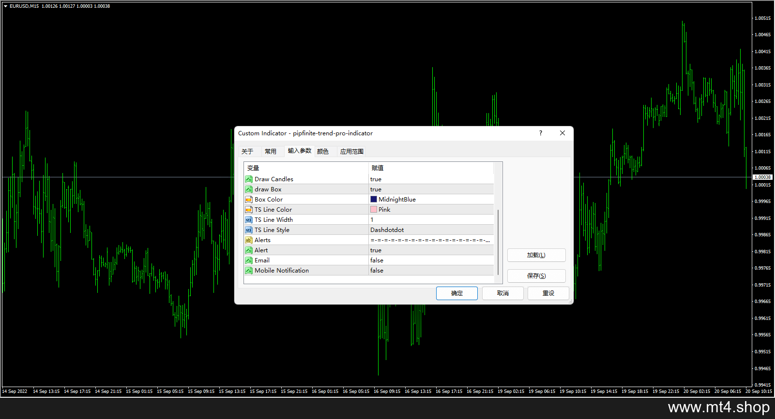775x419 pixels.
Task: Click the 20 Sep 10:15 time axis label
Action: coord(759,391)
